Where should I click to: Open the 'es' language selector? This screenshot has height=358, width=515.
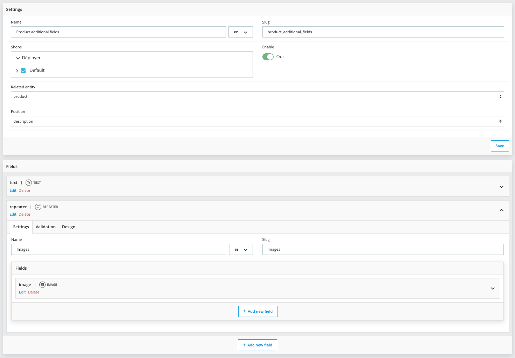(241, 250)
